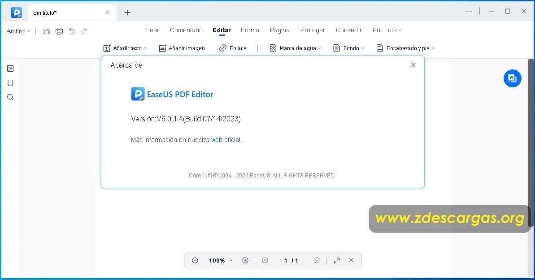Click the copyright 2004 - 2023 EaseUS text

click(262, 175)
